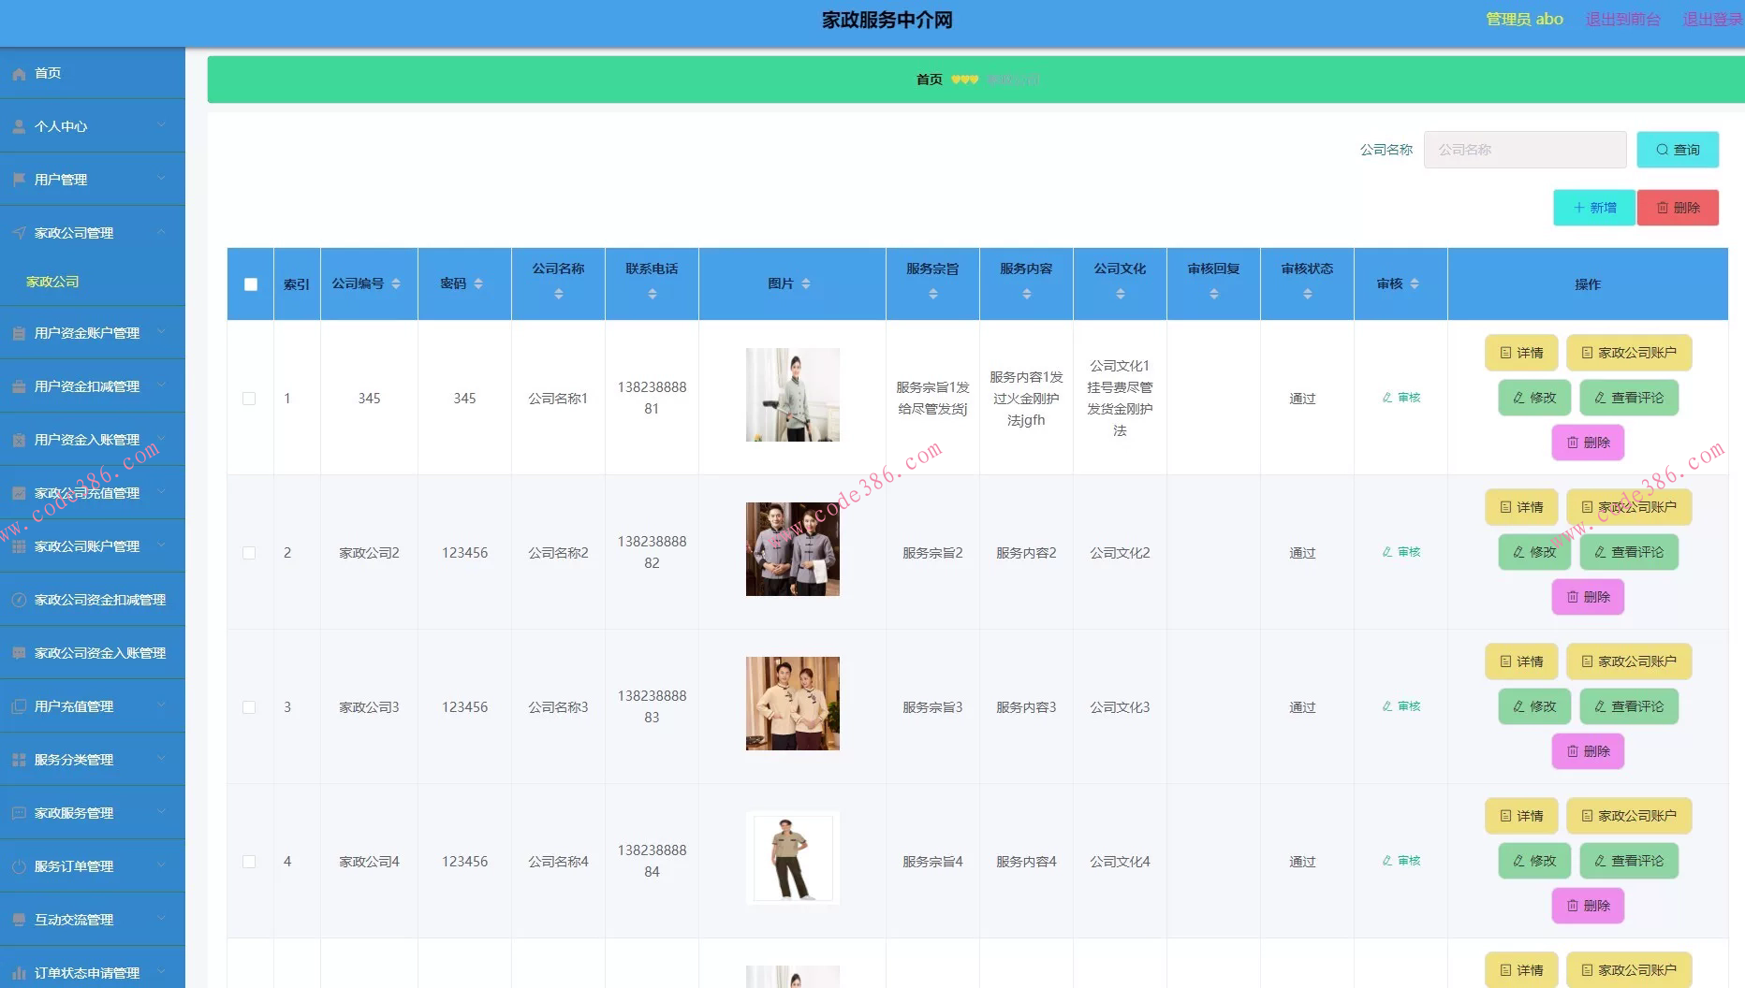This screenshot has width=1745, height=988.
Task: Open the photo thumbnail for 公司名称4
Action: [793, 858]
